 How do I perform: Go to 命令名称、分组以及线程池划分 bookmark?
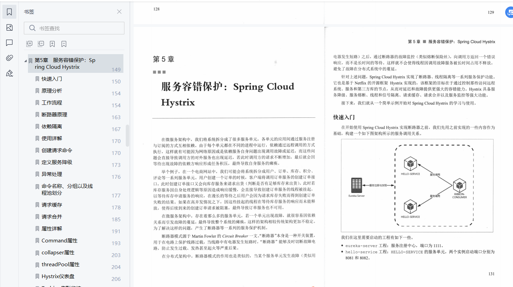67,190
